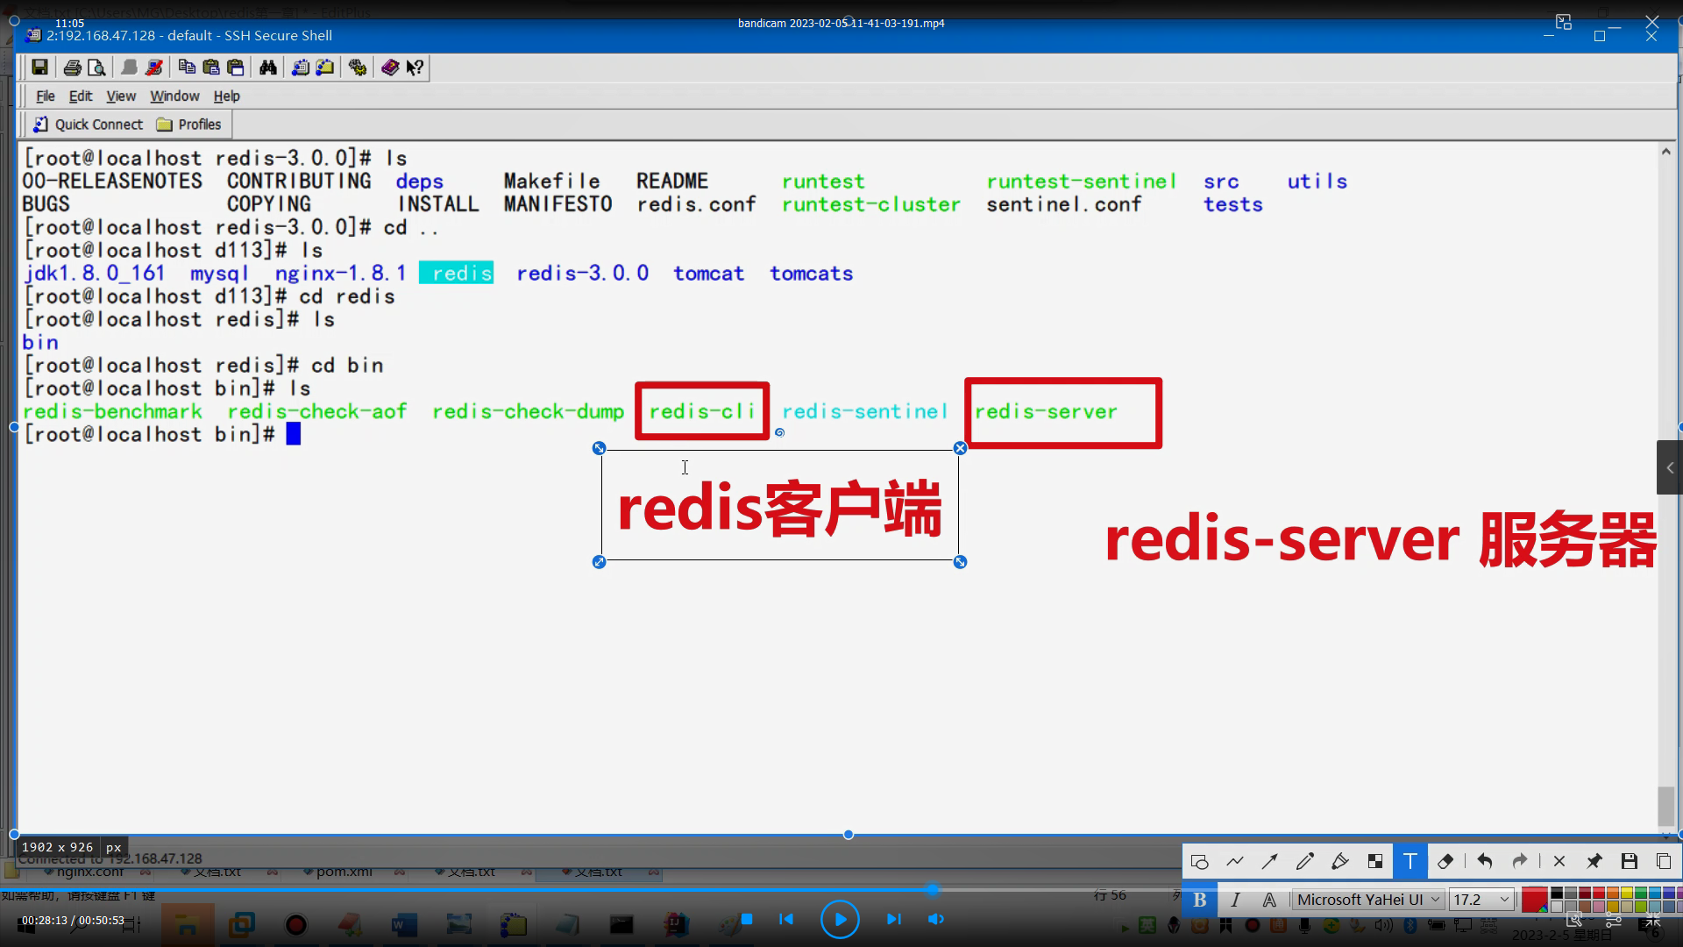Image resolution: width=1683 pixels, height=947 pixels.
Task: Save the annotated screenshot to file
Action: (x=1630, y=861)
